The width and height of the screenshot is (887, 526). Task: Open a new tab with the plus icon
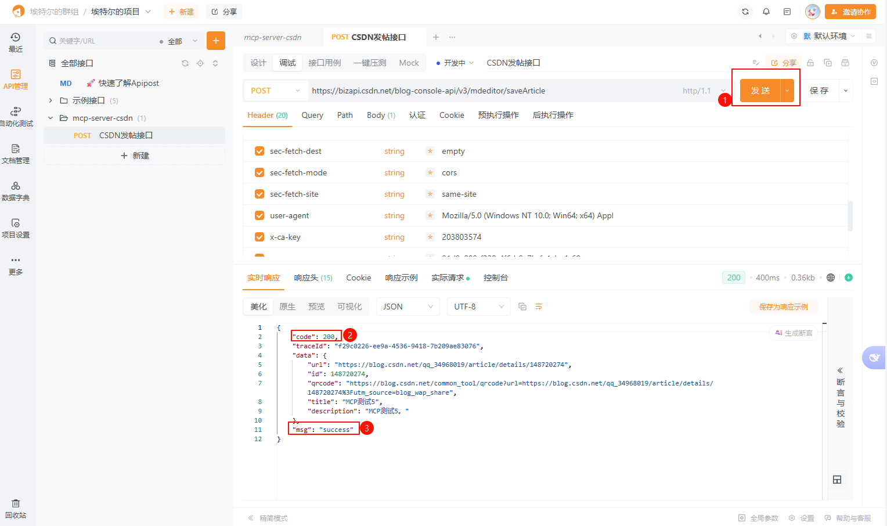[436, 37]
